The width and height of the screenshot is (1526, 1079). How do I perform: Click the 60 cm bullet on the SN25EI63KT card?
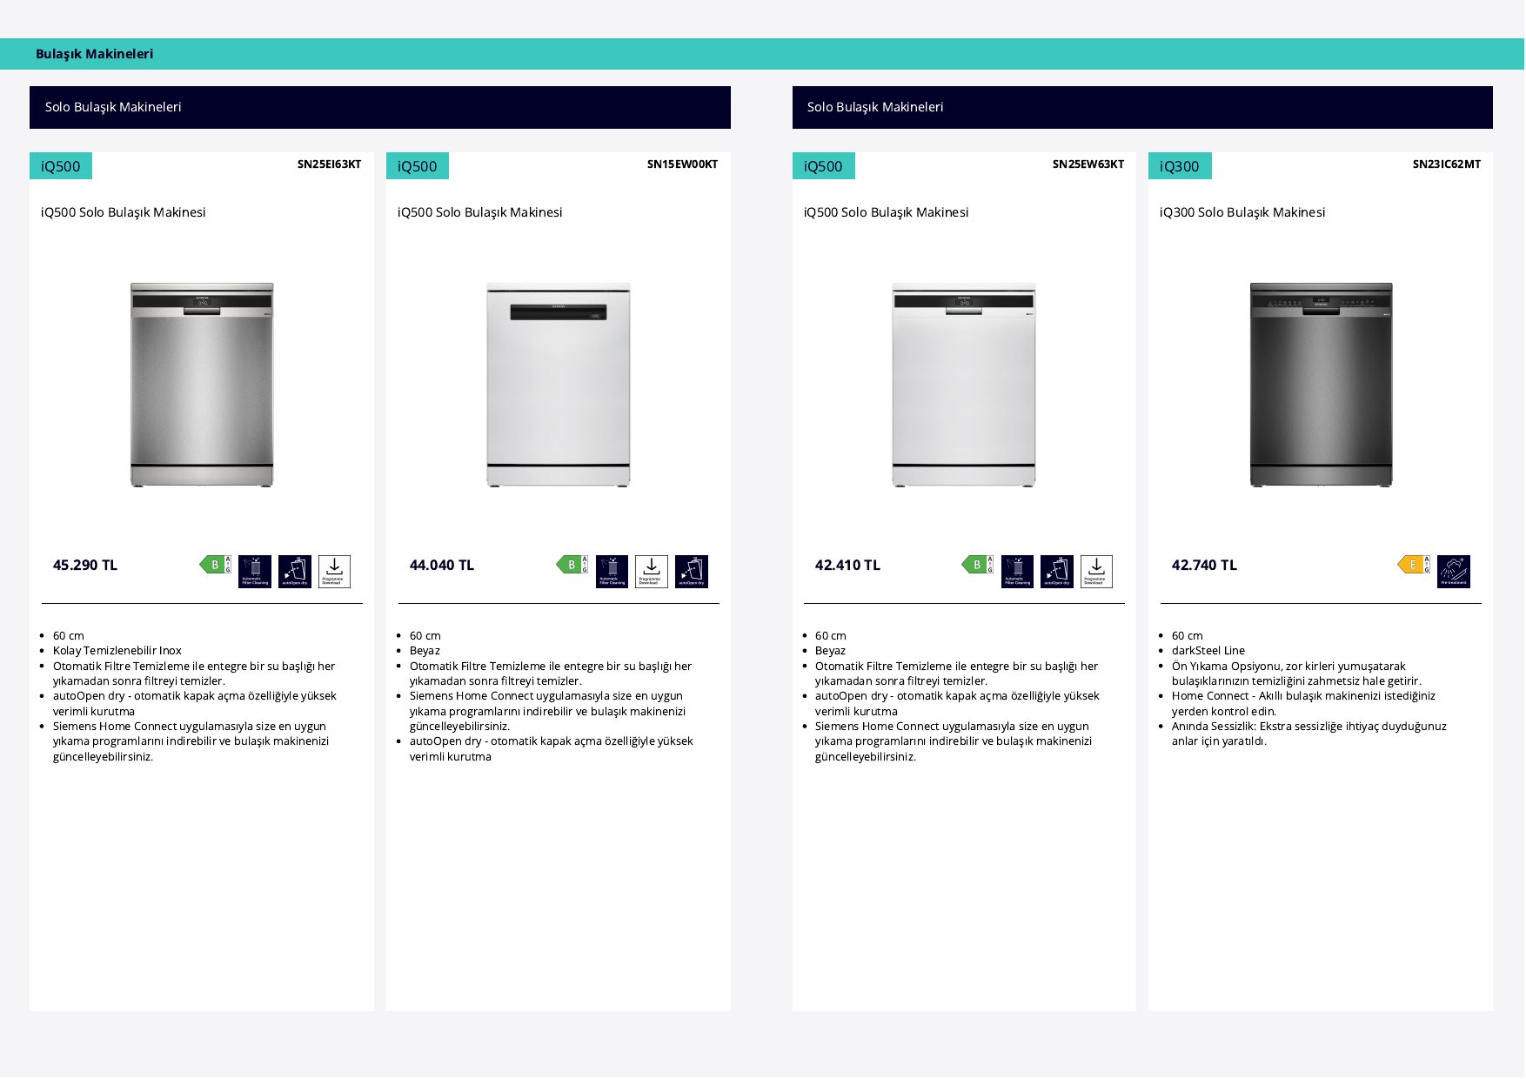click(x=69, y=636)
